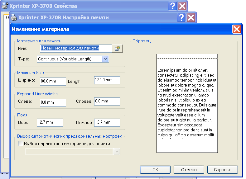
Task: Close the Настройка печати window
Action: coord(191,17)
